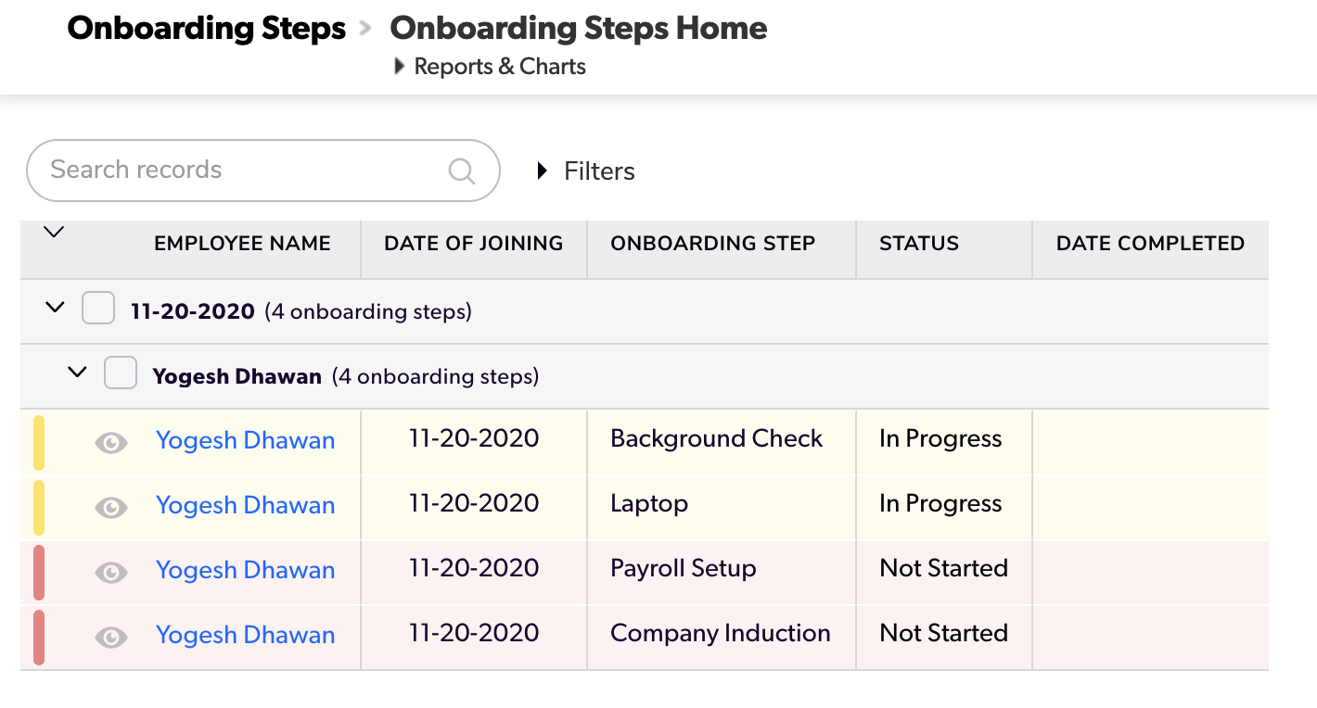Sort by Status column header

pyautogui.click(x=918, y=244)
